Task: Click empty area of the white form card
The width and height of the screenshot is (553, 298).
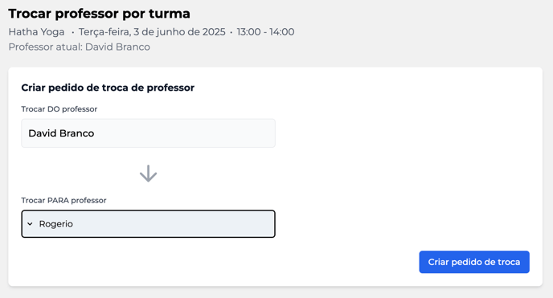Action: tap(406, 158)
